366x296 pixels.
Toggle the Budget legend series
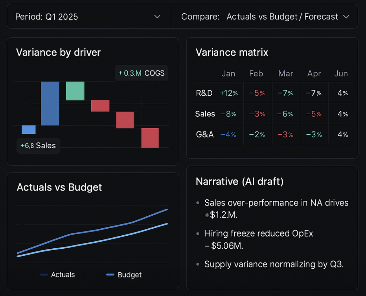[x=124, y=275]
